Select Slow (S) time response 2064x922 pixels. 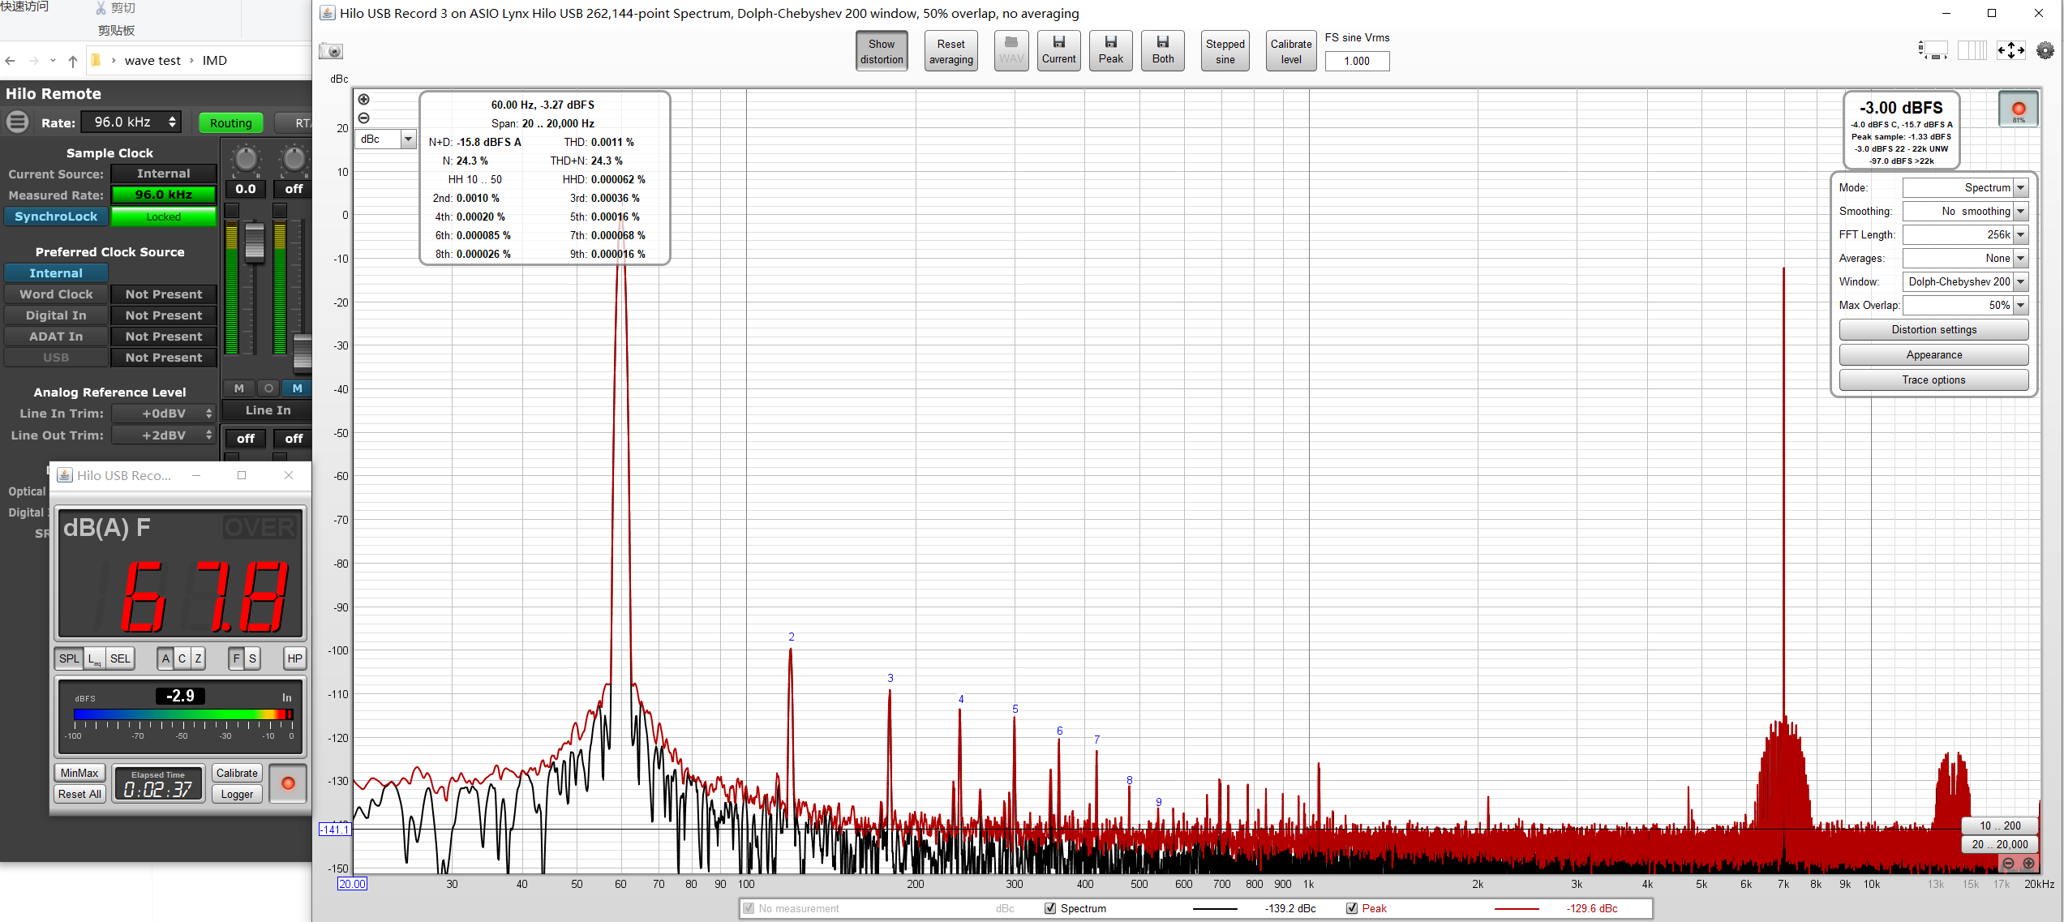tap(252, 658)
